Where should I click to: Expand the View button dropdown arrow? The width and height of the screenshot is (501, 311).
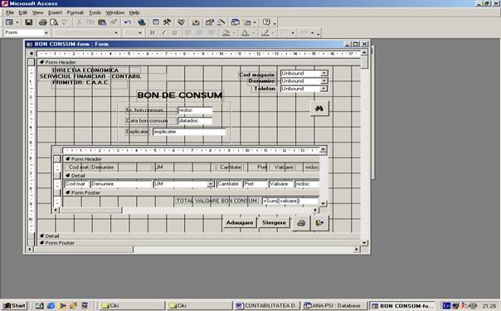coord(17,22)
